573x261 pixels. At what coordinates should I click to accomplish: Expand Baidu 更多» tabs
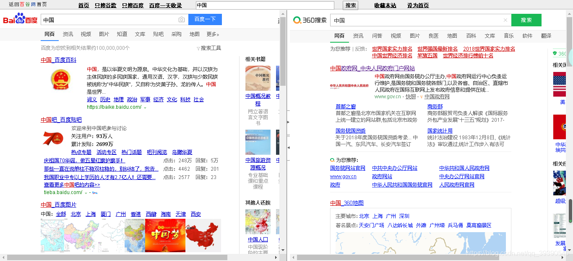coord(213,34)
